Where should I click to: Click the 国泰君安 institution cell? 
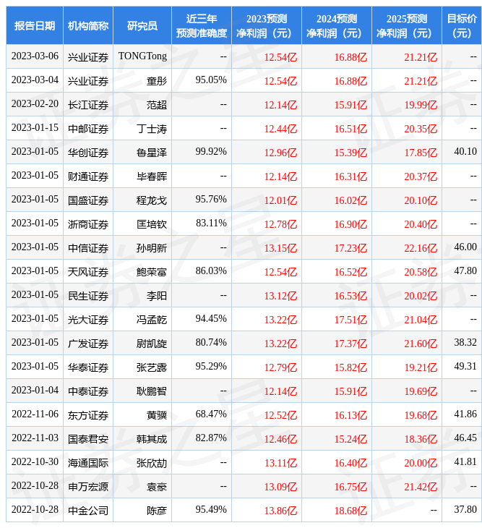coord(88,439)
